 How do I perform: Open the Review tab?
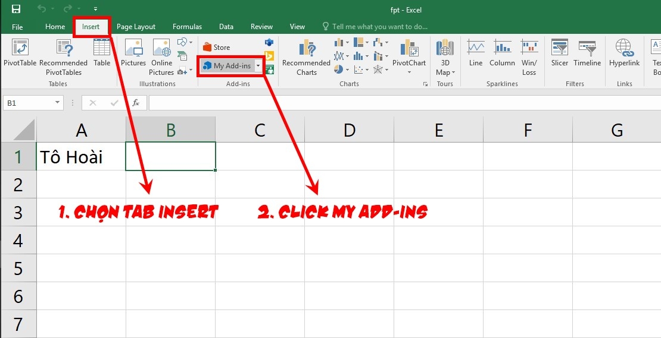(261, 27)
